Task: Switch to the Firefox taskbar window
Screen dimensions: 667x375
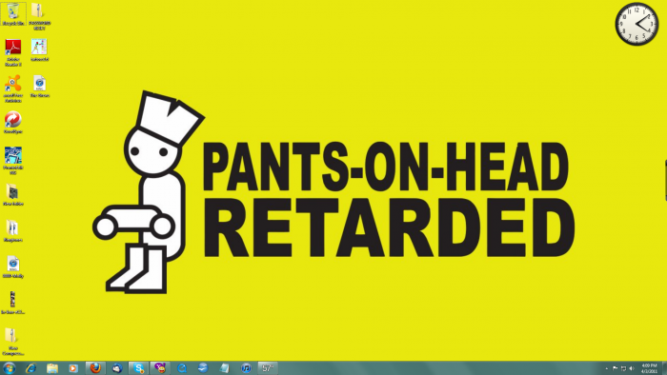Action: pos(95,367)
